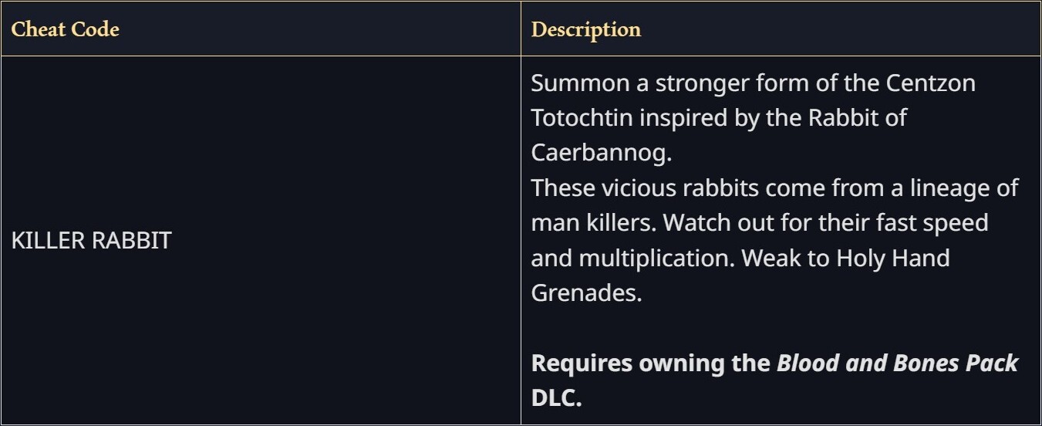Click the word 'Caerbannog.' in the description
1042x426 pixels.
tap(602, 153)
